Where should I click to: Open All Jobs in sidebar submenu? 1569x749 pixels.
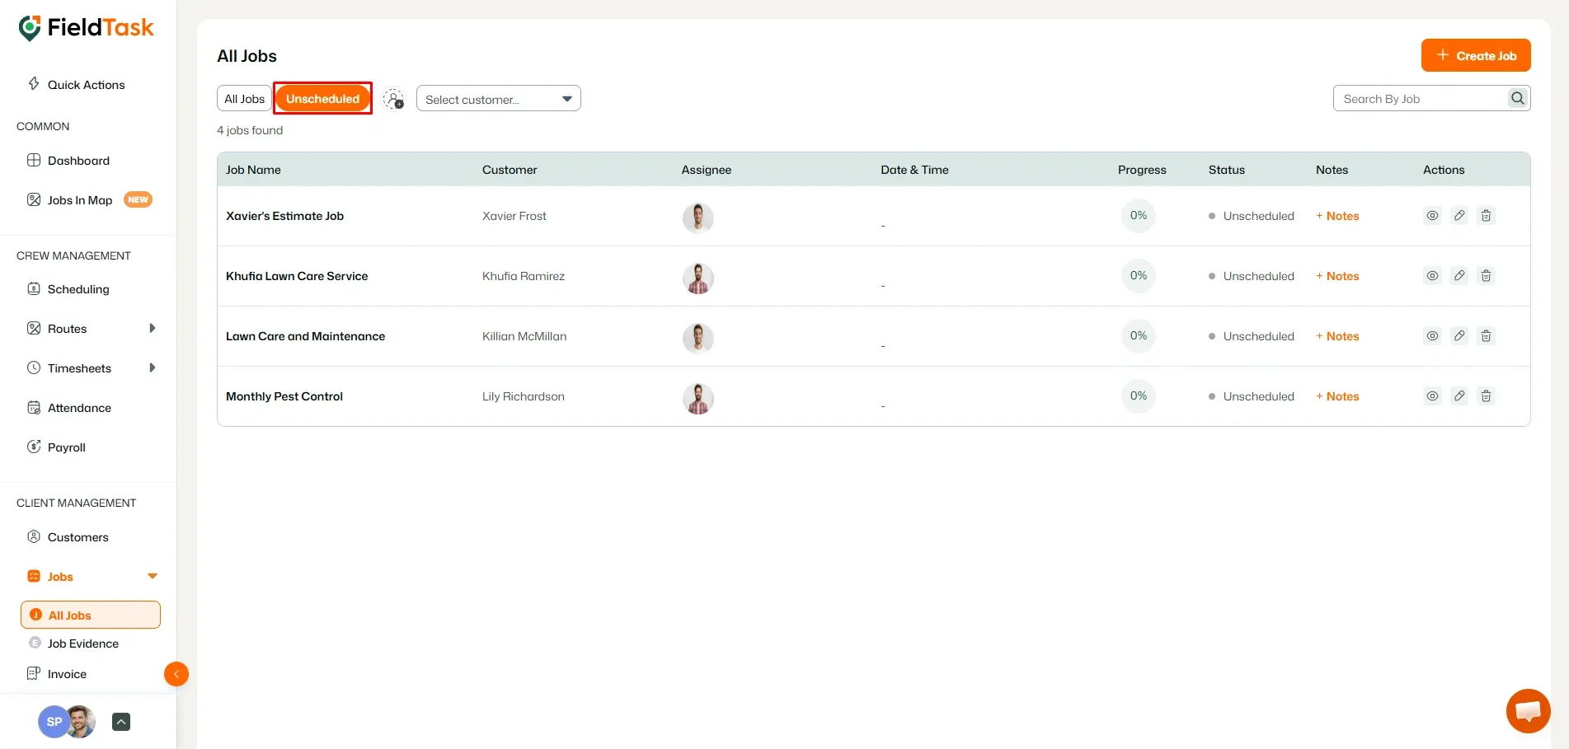pos(91,615)
